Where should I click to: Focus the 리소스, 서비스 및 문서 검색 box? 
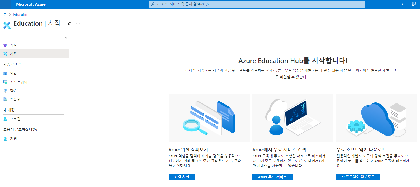click(x=257, y=4)
